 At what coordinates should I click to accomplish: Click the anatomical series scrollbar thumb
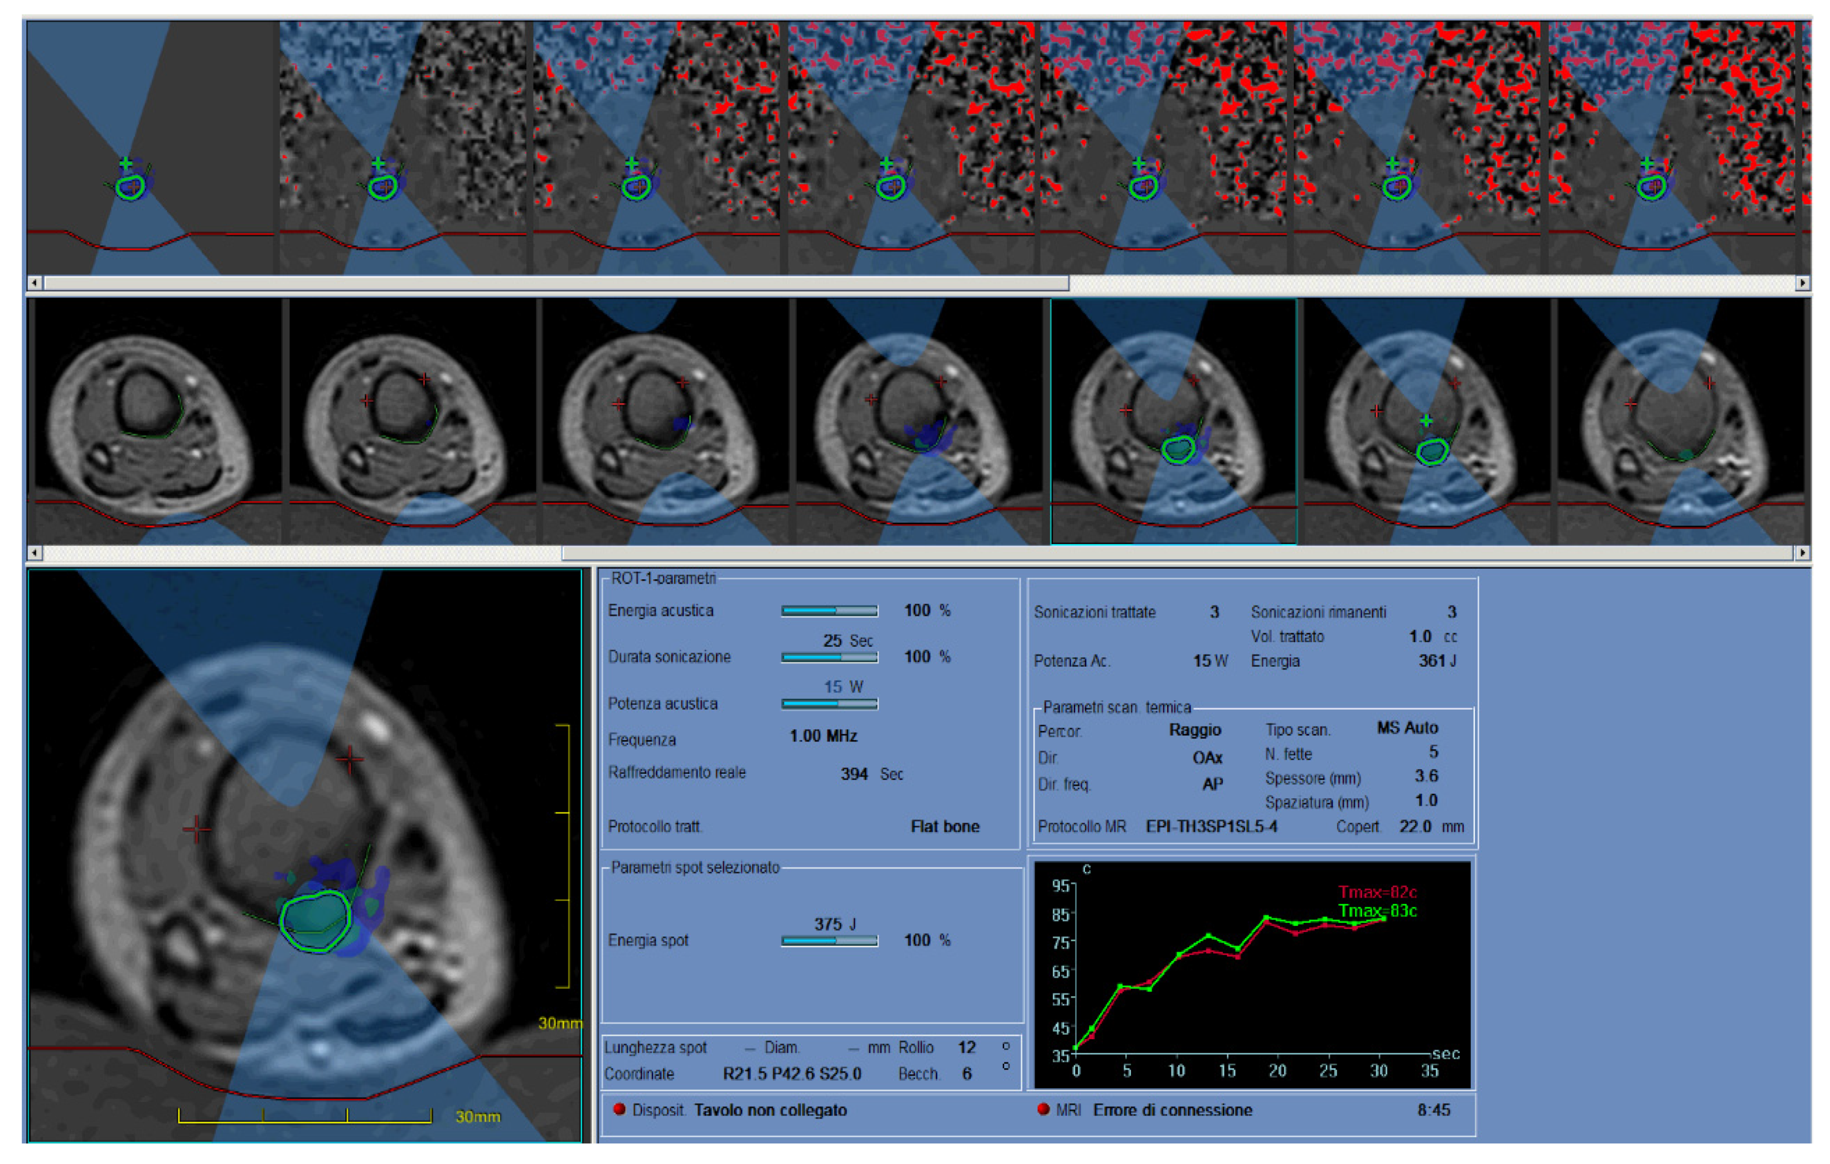click(x=1178, y=552)
